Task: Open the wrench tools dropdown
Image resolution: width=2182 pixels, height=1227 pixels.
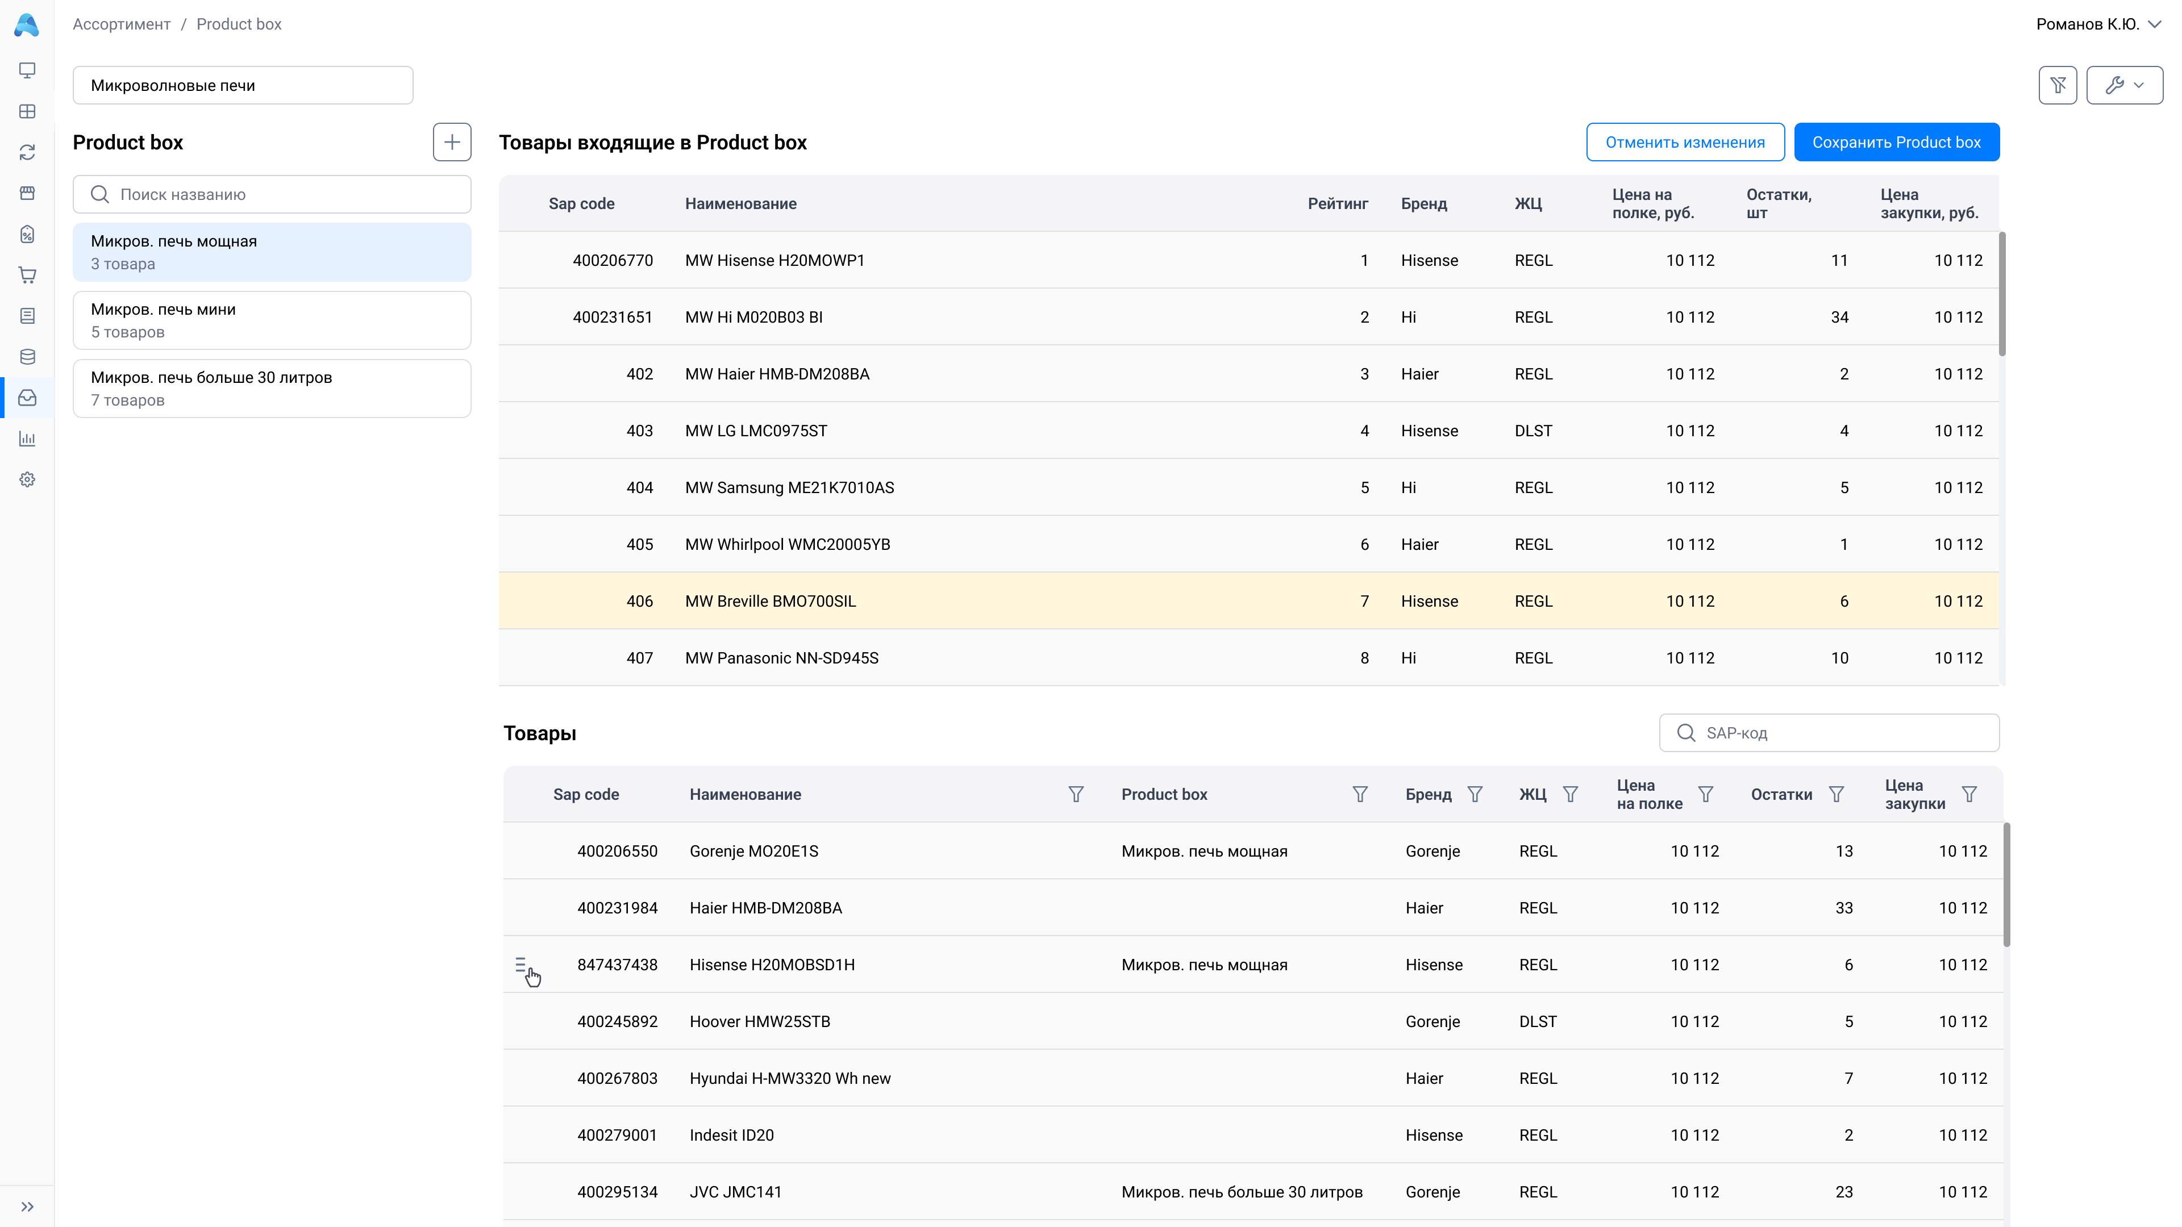Action: [x=2125, y=85]
